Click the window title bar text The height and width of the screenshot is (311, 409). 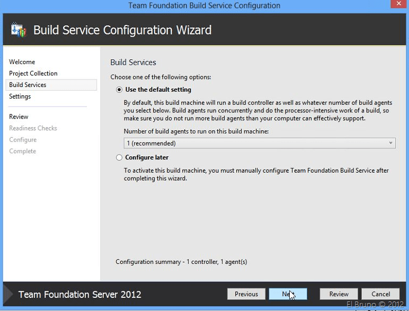[204, 6]
